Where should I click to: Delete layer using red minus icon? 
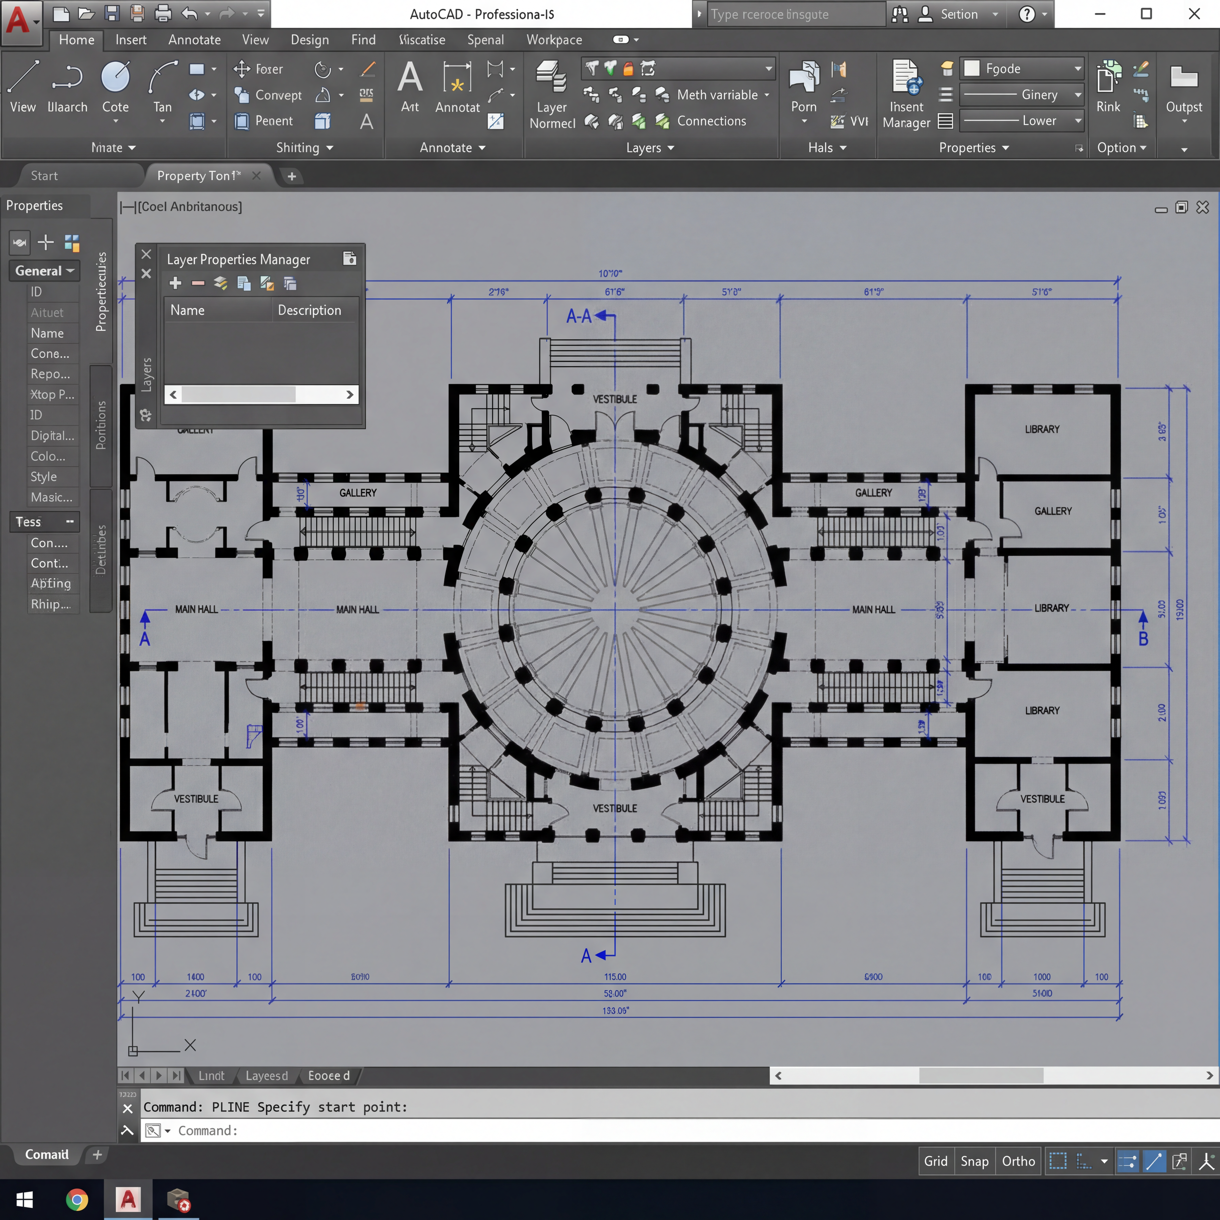pos(198,284)
